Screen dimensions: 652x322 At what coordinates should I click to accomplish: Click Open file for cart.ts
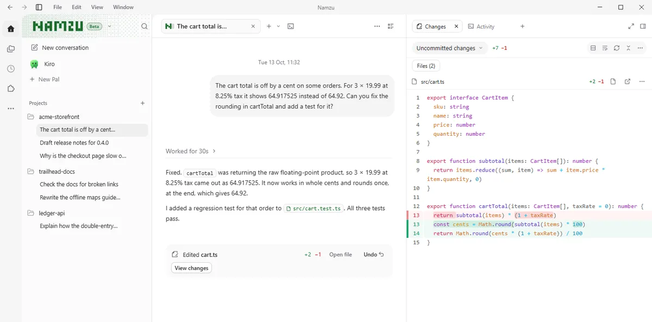pyautogui.click(x=341, y=255)
